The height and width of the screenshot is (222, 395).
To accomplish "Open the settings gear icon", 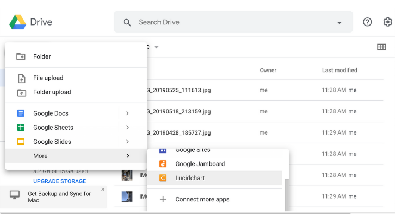I will (388, 22).
